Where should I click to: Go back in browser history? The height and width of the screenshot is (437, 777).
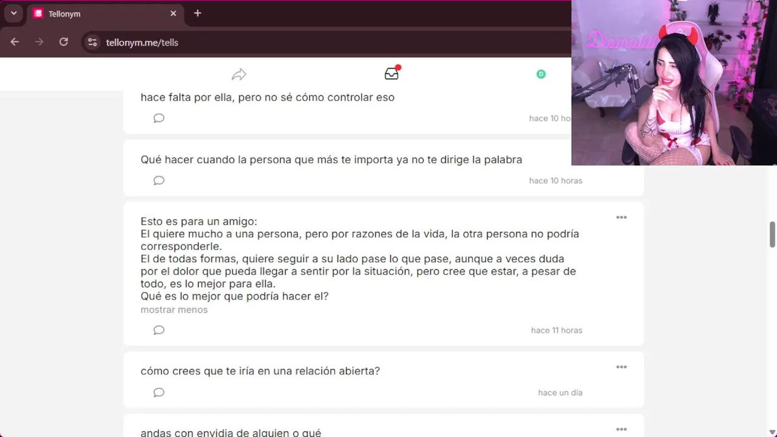(x=15, y=42)
